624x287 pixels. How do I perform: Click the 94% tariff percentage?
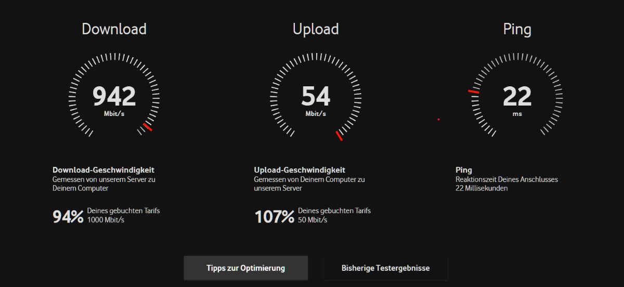coord(68,217)
